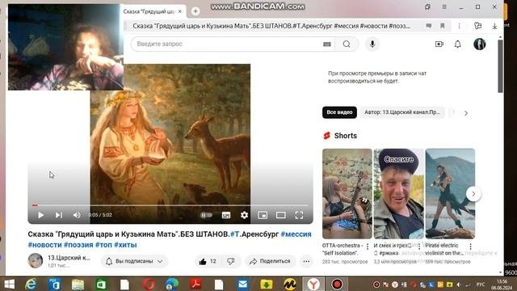
Task: Open the 'Спасите' short thumbnail
Action: pyautogui.click(x=398, y=194)
